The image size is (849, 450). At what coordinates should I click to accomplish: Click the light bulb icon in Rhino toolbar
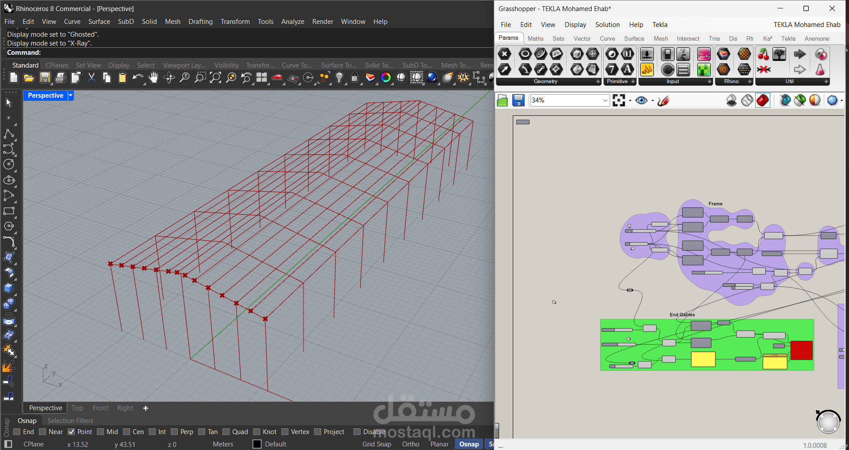coord(339,78)
